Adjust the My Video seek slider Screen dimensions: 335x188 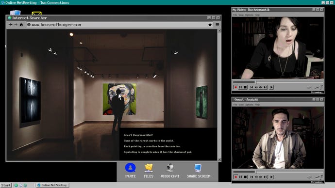255,82
